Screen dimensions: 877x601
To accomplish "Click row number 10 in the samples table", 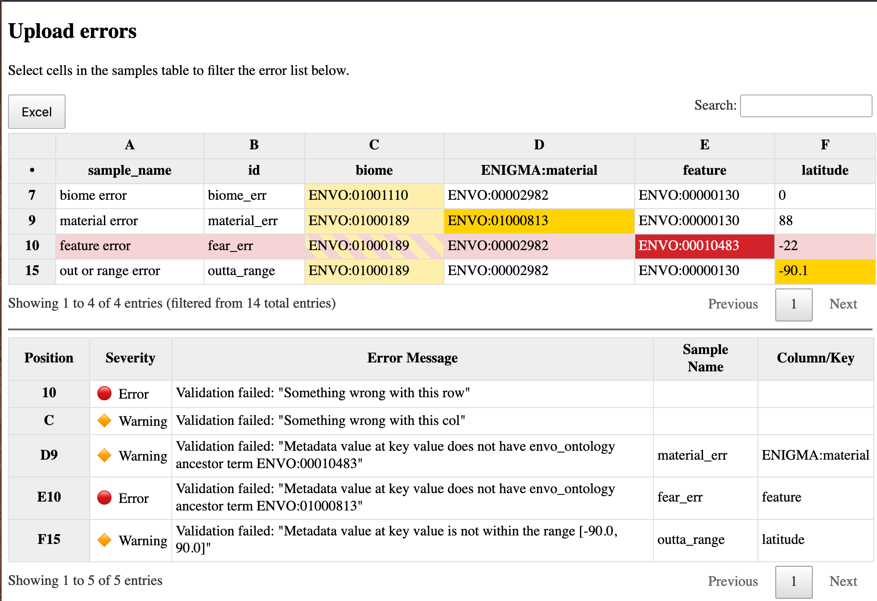I will coord(31,246).
